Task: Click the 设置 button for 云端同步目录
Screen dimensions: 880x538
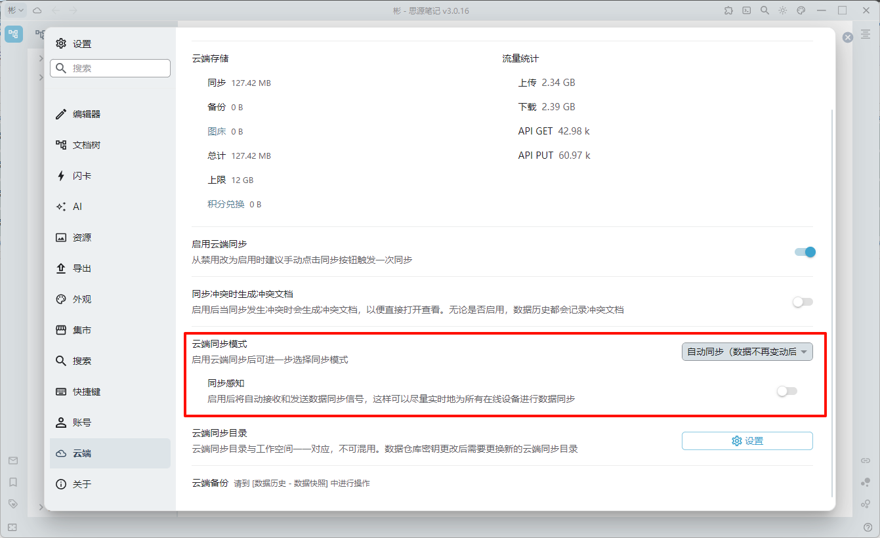Action: click(747, 441)
